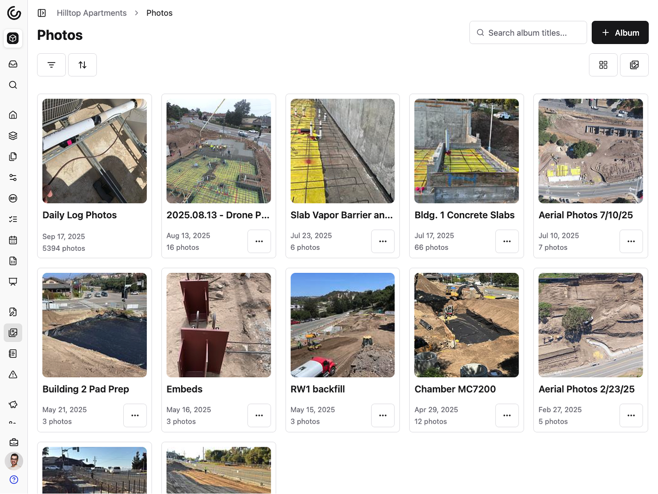The image size is (658, 494).
Task: Open the Chamber MC7200 album thumbnail
Action: (x=467, y=325)
